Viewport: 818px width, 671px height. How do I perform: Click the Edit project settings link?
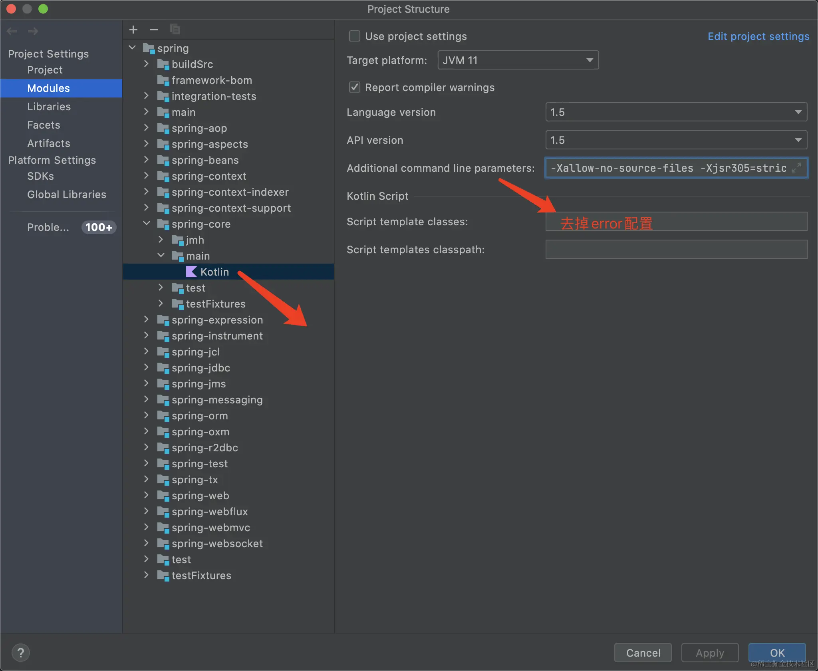758,36
